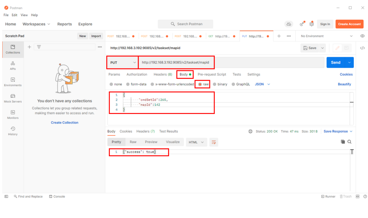Click the request URL input field
This screenshot has width=368, height=218.
(230, 62)
